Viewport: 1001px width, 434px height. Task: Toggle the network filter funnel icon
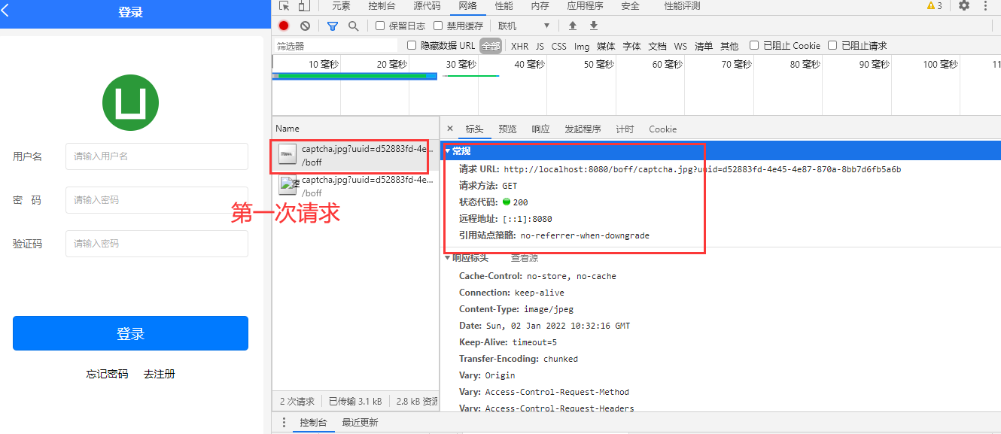pos(333,26)
